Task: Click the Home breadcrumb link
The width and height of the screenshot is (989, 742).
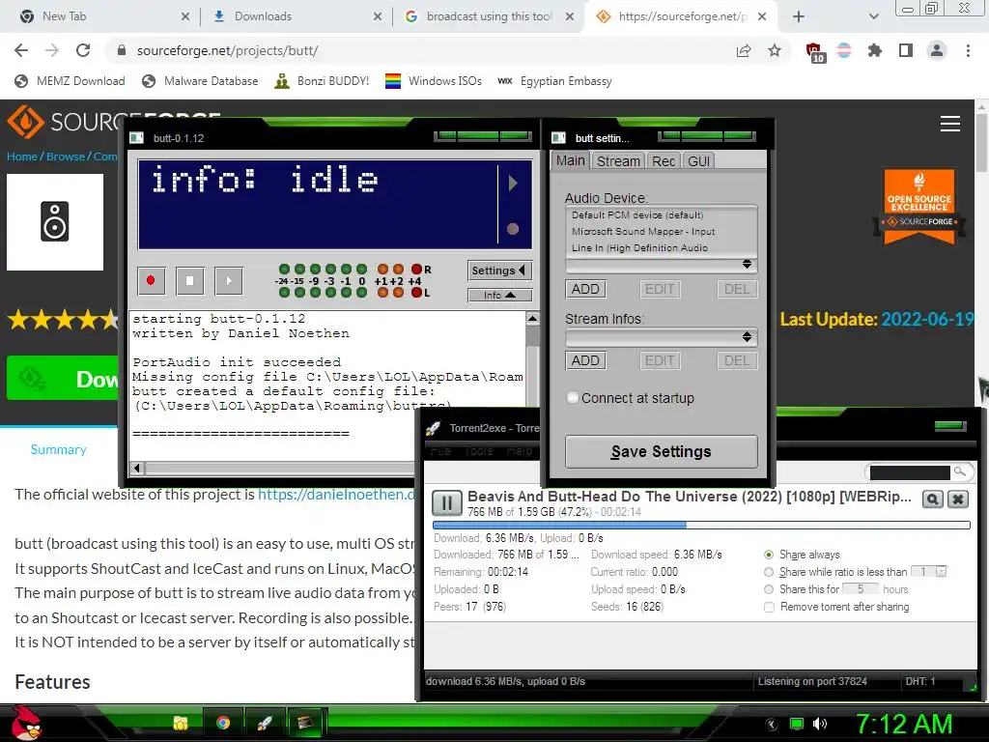Action: [x=22, y=157]
